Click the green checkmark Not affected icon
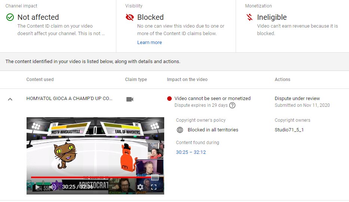Viewport: 349px width, 202px height. (x=10, y=17)
